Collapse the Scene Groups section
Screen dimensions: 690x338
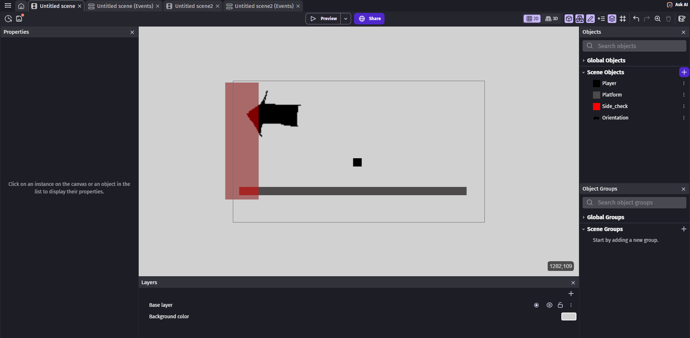tap(604, 229)
